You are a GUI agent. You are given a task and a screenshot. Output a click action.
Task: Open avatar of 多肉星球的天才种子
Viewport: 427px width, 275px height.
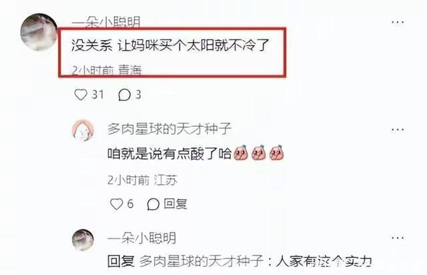(x=83, y=130)
